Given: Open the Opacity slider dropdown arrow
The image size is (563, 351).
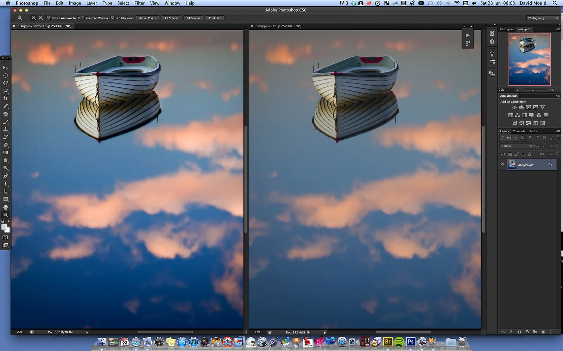Looking at the screenshot, I should tap(557, 146).
